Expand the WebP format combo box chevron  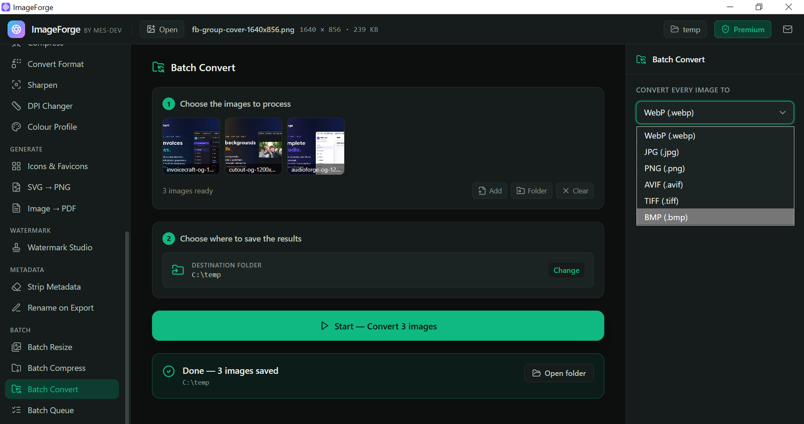click(782, 113)
